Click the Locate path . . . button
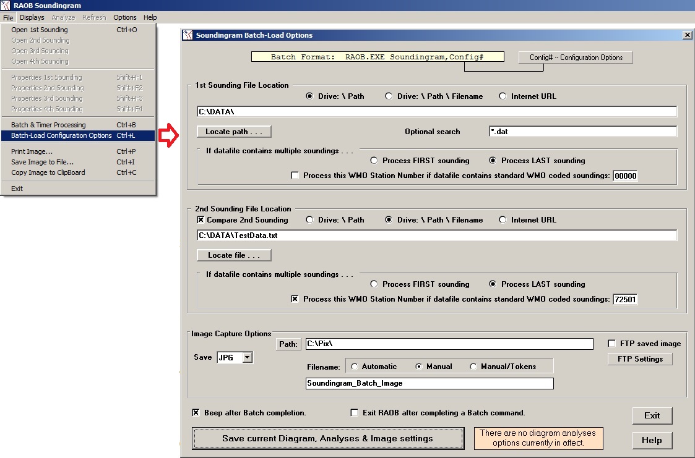This screenshot has height=458, width=695. point(233,132)
